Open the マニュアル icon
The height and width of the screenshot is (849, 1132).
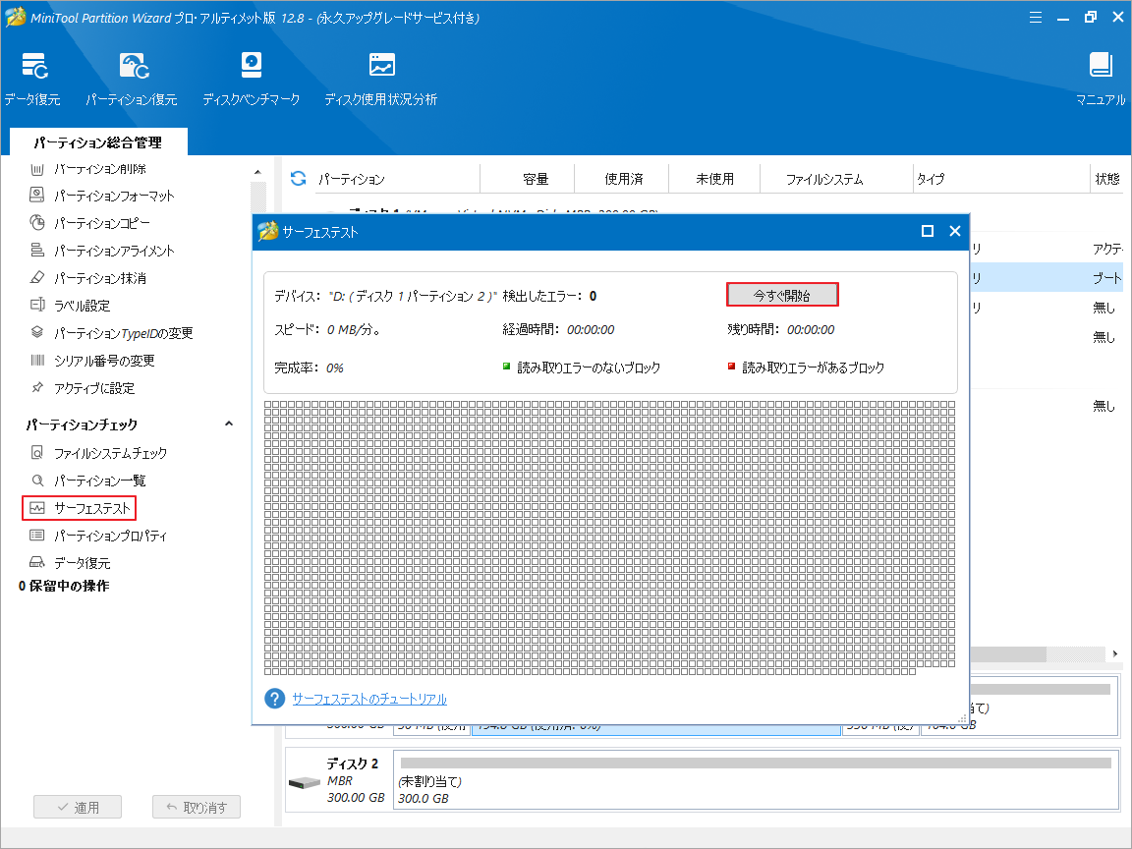pyautogui.click(x=1101, y=65)
